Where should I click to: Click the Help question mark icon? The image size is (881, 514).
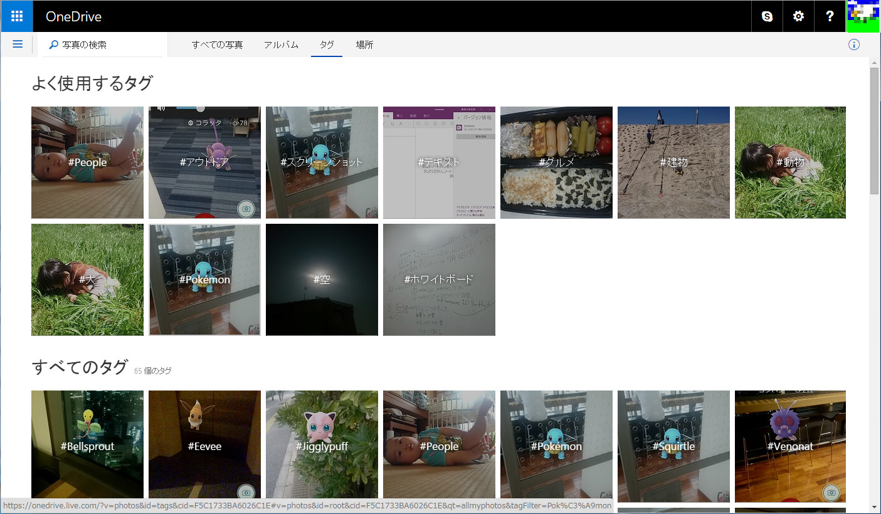[x=829, y=16]
